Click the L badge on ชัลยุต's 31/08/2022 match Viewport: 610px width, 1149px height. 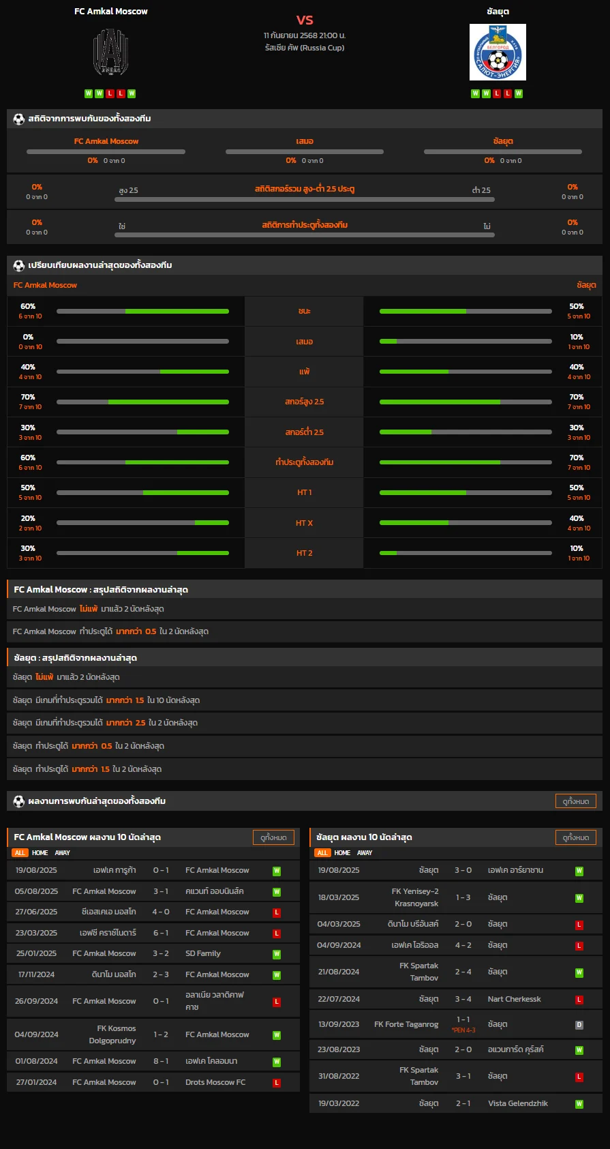tap(579, 1077)
